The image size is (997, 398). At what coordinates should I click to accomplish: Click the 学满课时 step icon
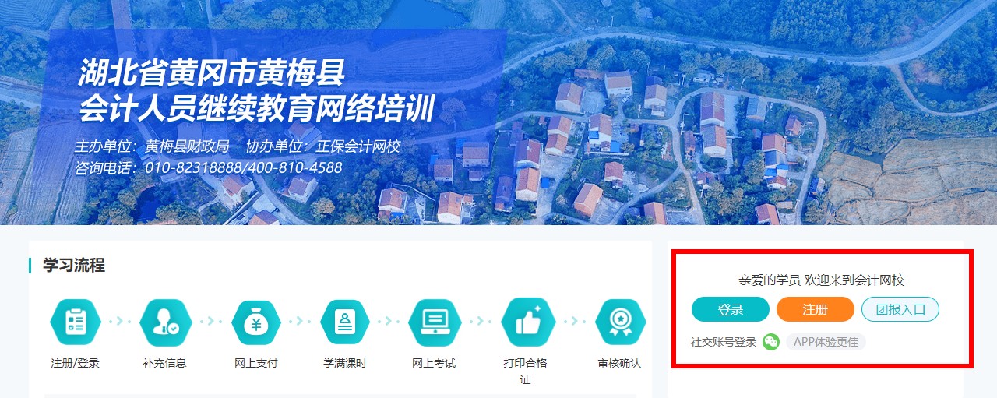pos(345,322)
